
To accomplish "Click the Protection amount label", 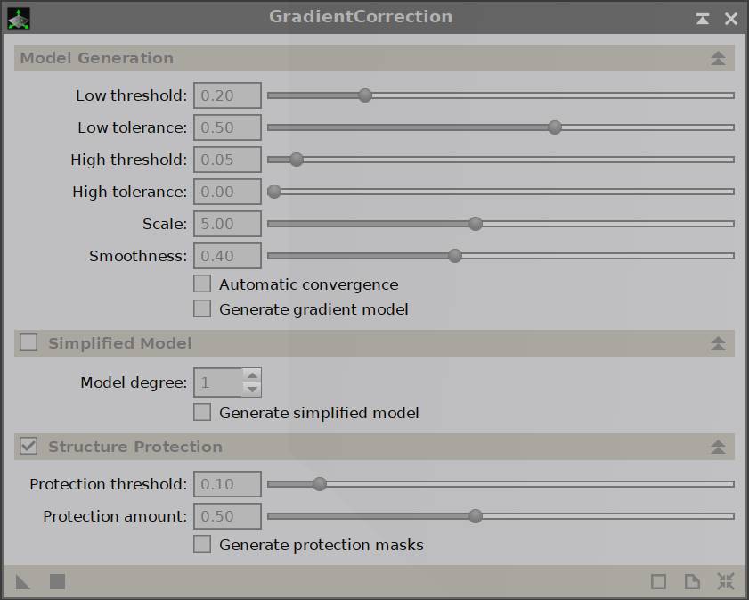I will pos(115,516).
